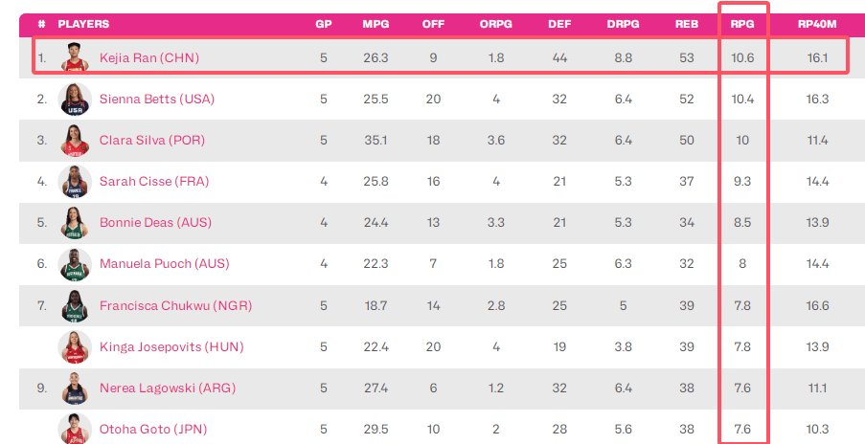This screenshot has width=865, height=444.
Task: Sort by the MPG column header
Action: [376, 24]
